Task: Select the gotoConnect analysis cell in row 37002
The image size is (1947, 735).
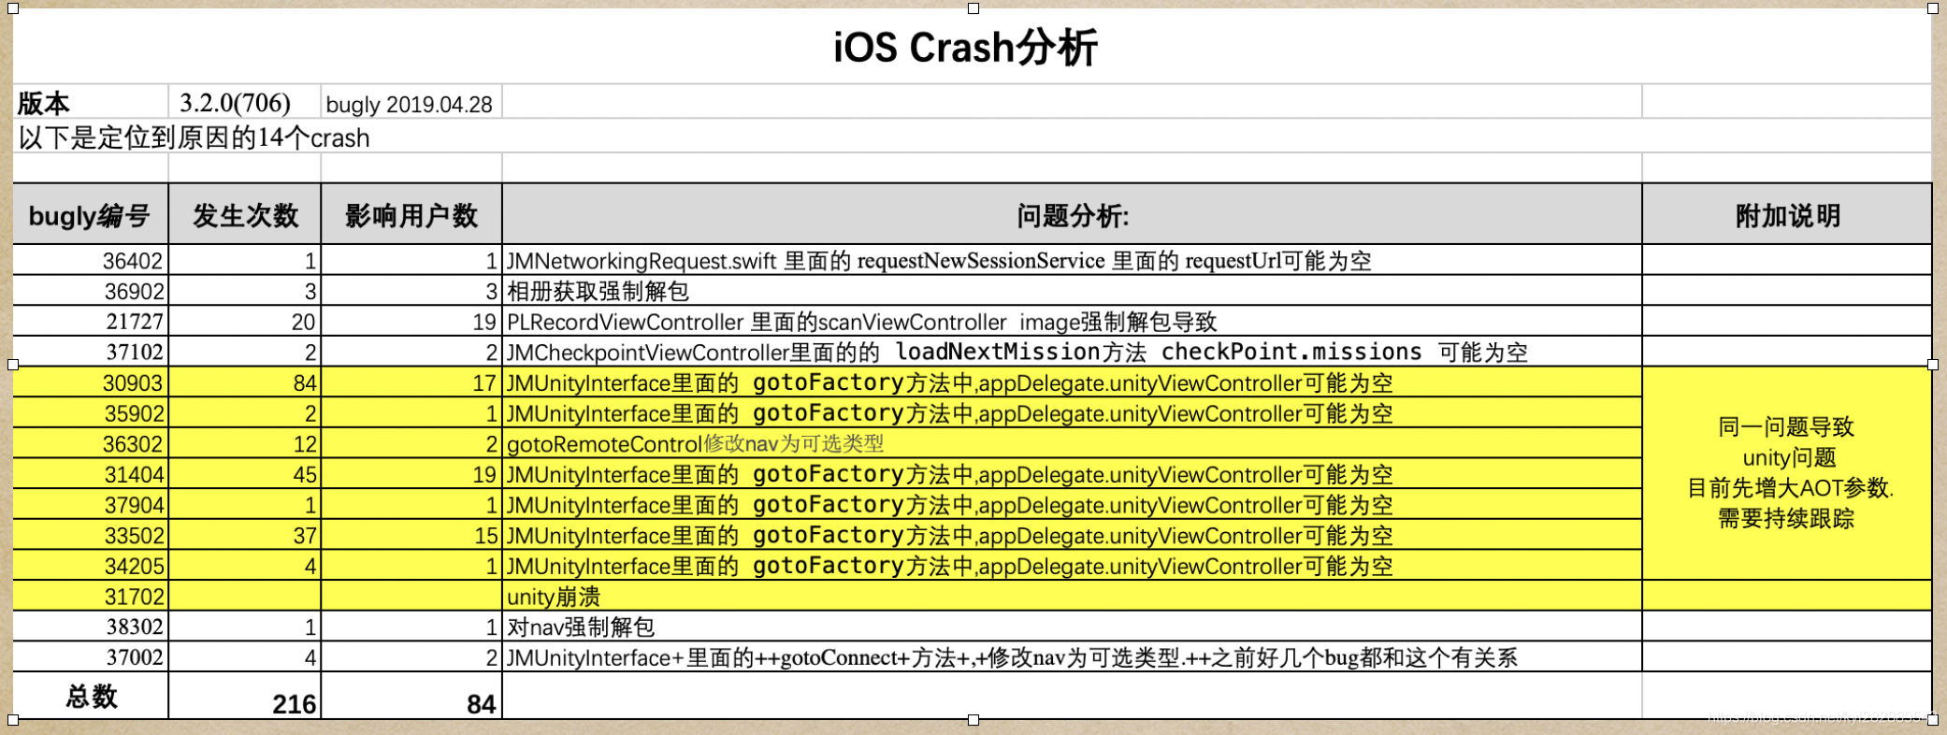Action: pos(1072,656)
